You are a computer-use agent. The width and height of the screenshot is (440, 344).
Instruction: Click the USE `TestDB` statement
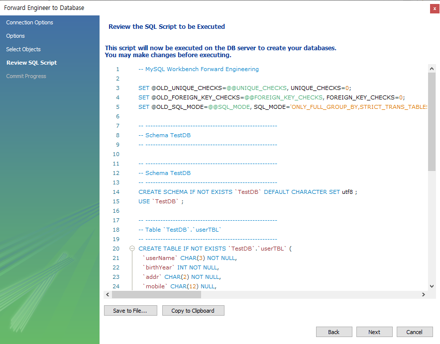coord(161,201)
